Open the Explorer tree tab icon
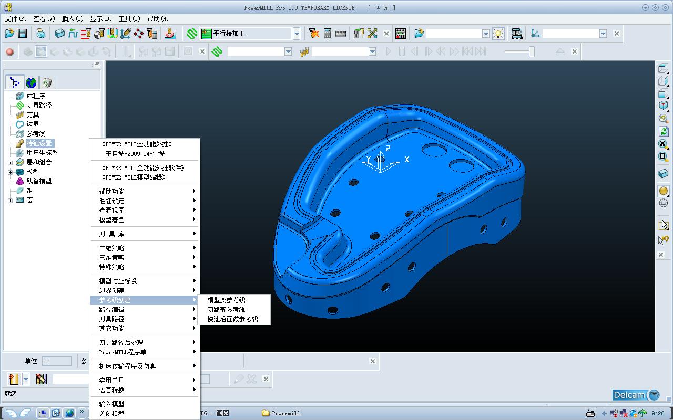 pos(15,82)
